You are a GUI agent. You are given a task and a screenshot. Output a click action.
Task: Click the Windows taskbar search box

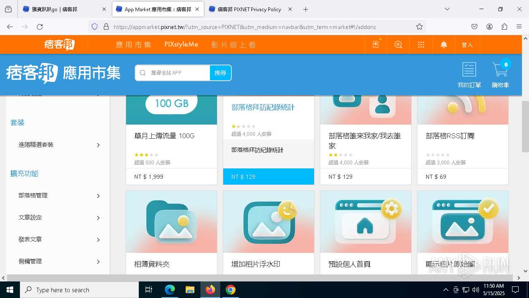point(79,290)
